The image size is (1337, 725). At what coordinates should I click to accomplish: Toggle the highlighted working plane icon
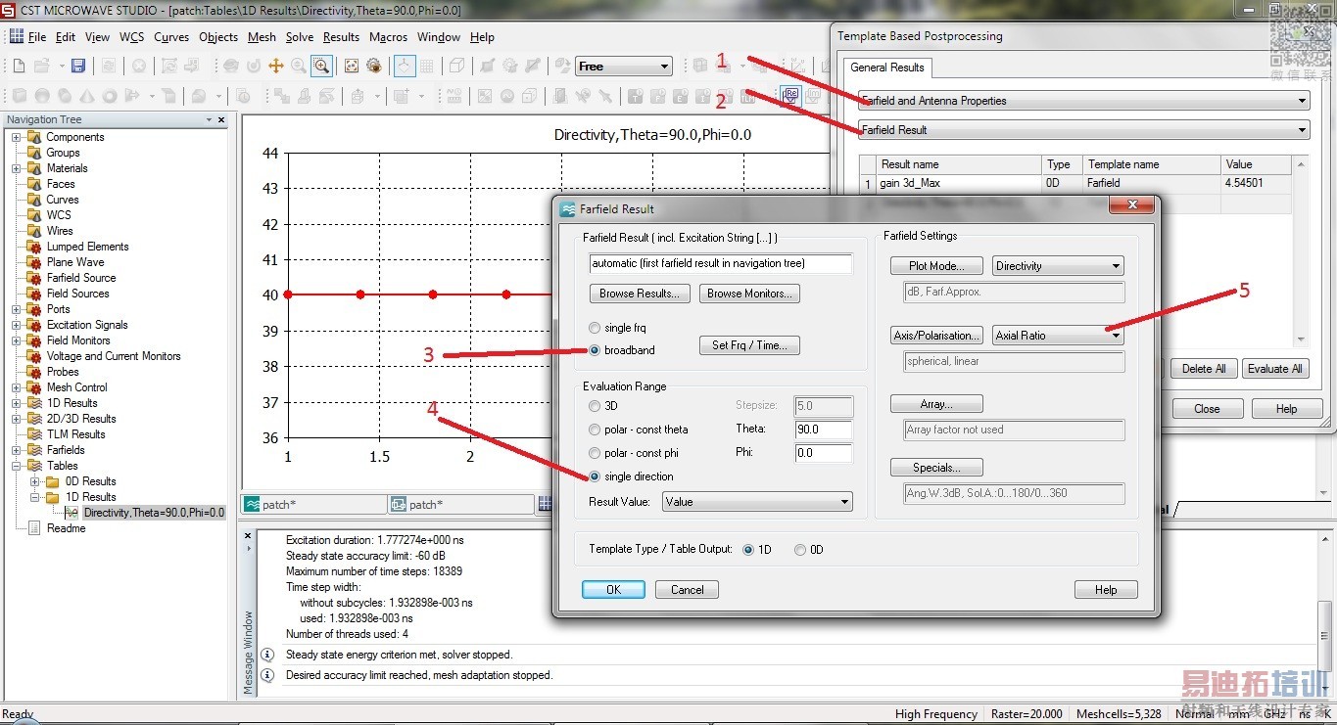click(x=405, y=66)
